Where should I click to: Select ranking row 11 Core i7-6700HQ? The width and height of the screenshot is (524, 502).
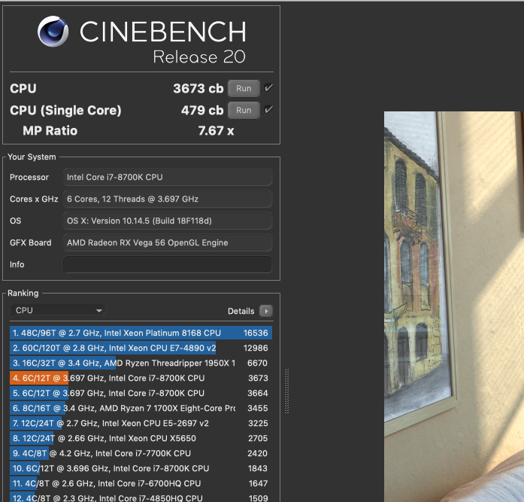pos(141,483)
